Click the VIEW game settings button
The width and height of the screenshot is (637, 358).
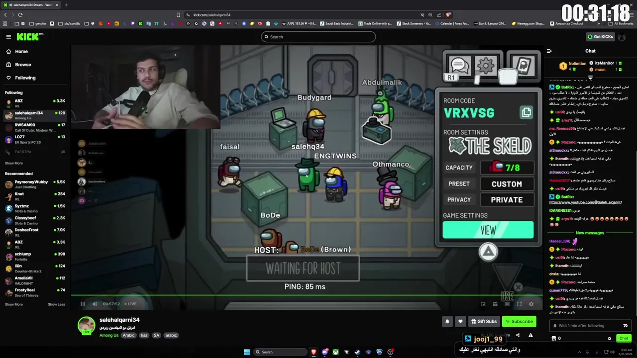click(x=488, y=230)
